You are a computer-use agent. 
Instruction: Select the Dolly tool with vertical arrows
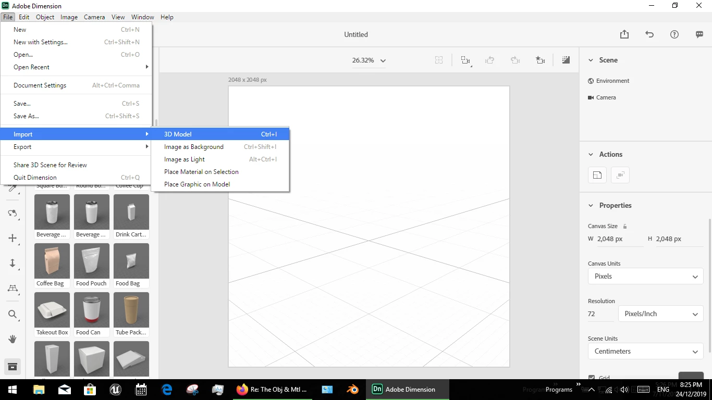point(13,263)
